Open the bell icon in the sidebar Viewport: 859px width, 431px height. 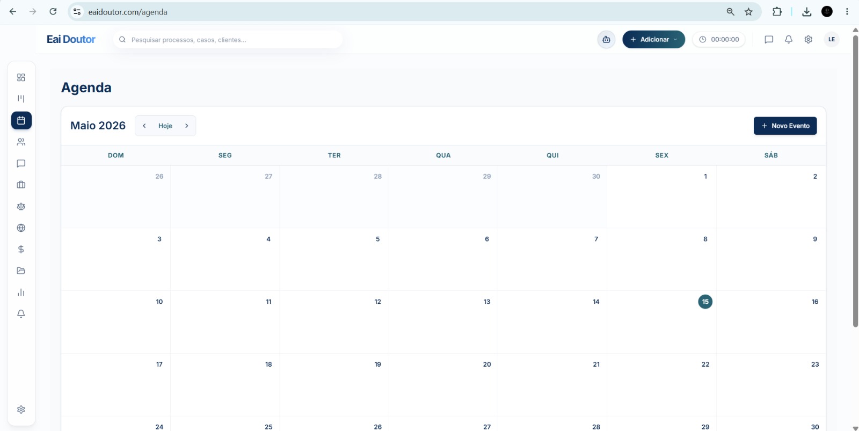[21, 314]
